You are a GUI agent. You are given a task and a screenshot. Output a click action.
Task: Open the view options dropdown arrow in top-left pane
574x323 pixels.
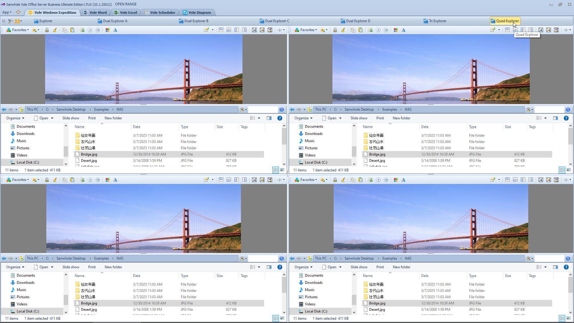[x=259, y=118]
